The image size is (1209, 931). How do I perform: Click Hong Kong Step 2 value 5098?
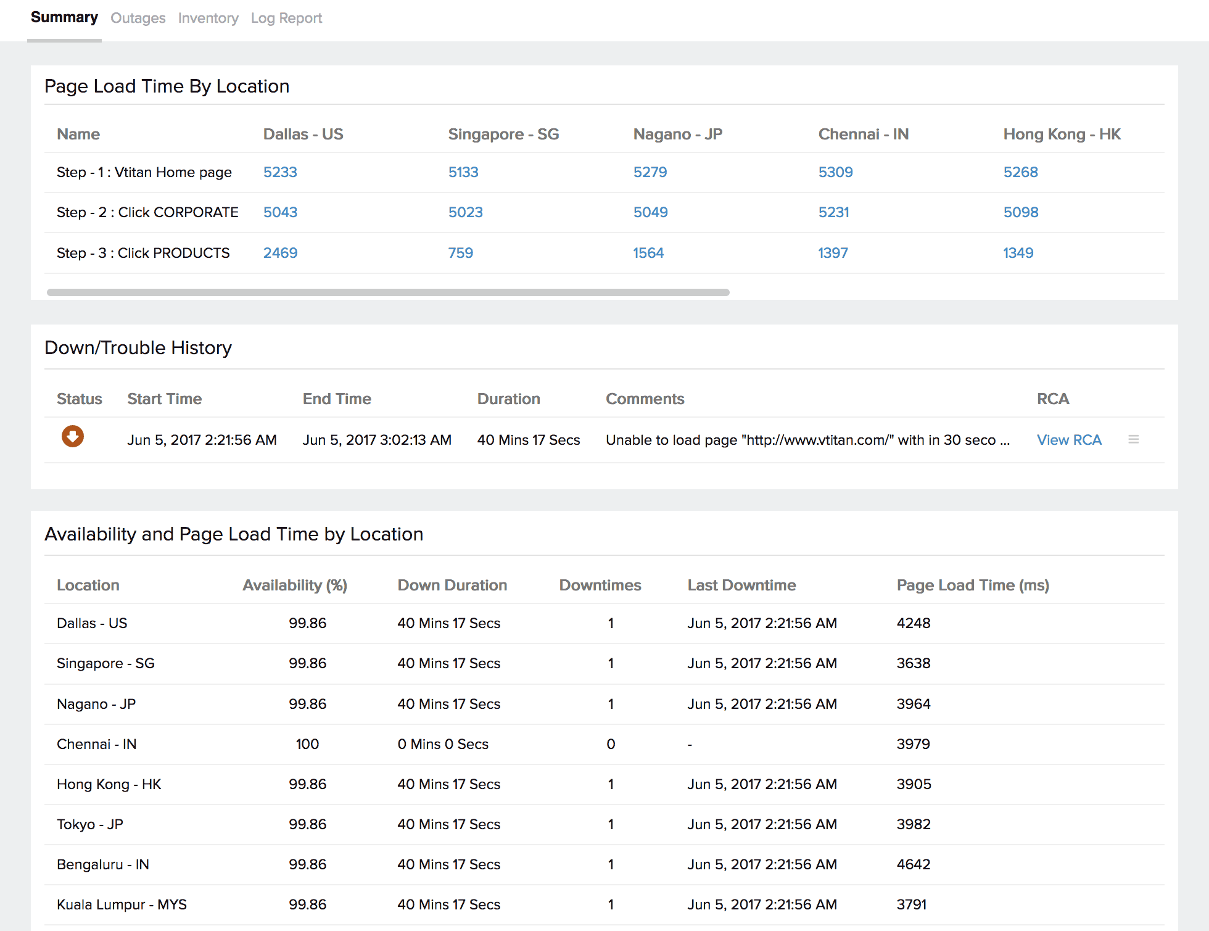click(x=1020, y=212)
